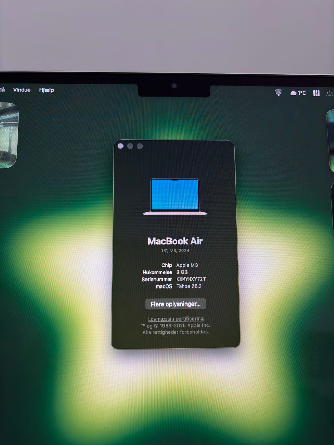Close the About This Mac window
This screenshot has width=334, height=445.
click(x=120, y=146)
